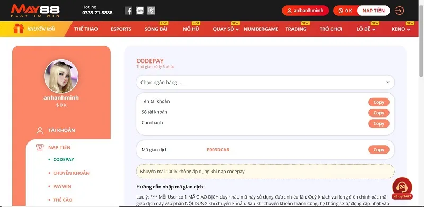Click the Tài Khoản person icon
424x207 pixels.
(40, 131)
